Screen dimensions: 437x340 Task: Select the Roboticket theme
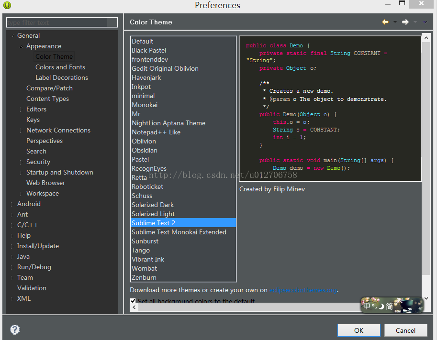point(183,186)
